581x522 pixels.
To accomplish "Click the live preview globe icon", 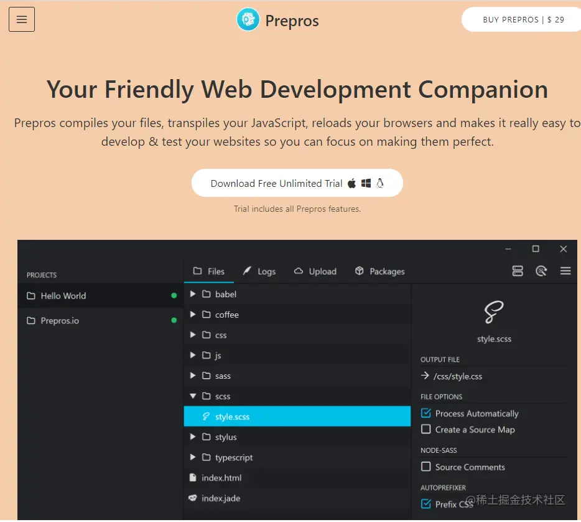I will coord(541,271).
